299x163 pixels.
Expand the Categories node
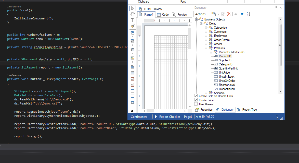coord(206,28)
